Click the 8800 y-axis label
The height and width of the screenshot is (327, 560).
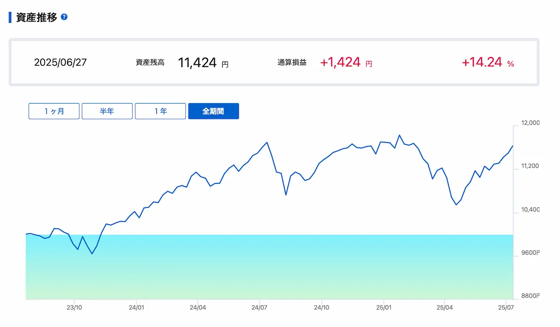point(531,296)
